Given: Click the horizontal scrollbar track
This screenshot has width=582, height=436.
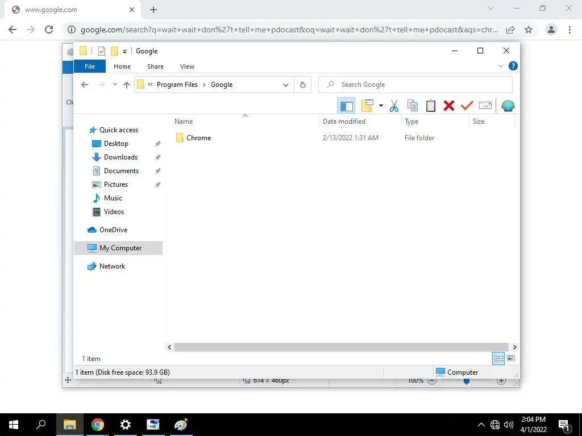Looking at the screenshot, I should click(x=341, y=347).
